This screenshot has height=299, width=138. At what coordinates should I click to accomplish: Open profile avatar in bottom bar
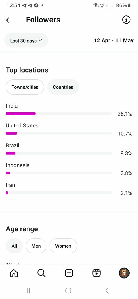coord(124,273)
